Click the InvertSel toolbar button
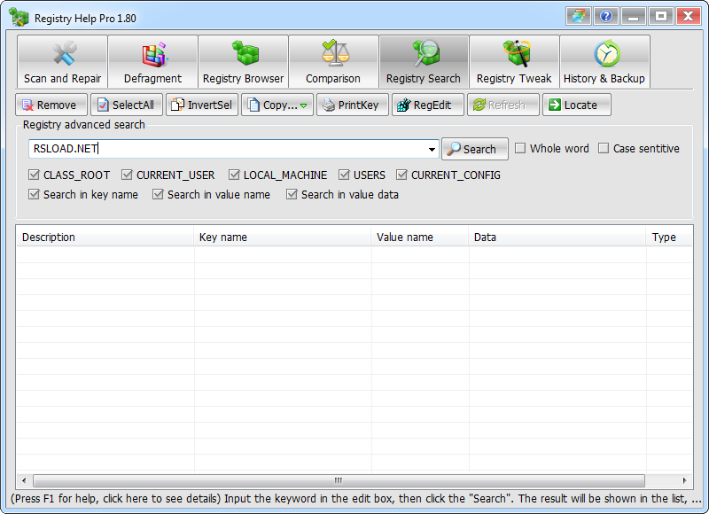 (x=202, y=105)
